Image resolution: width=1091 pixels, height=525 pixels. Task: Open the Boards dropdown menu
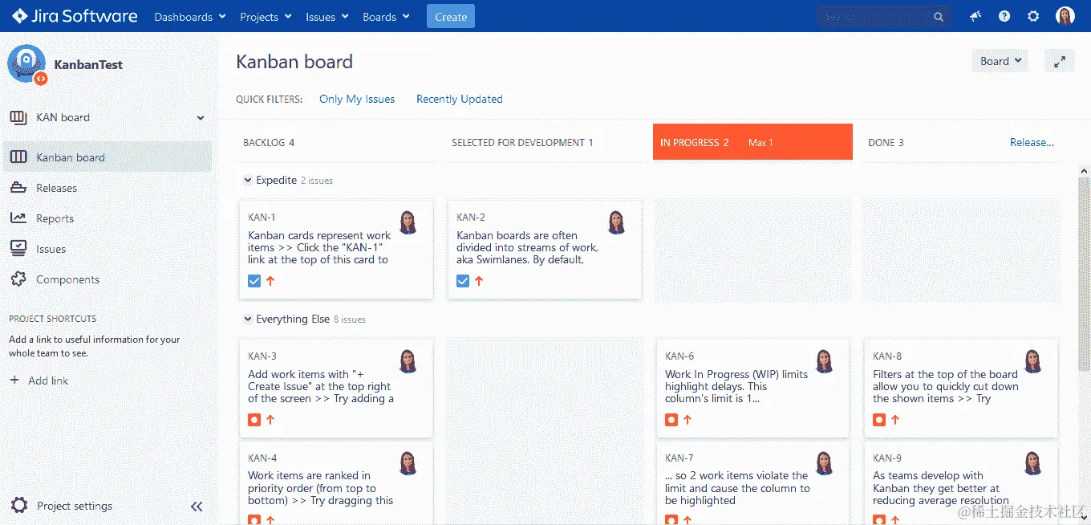386,17
